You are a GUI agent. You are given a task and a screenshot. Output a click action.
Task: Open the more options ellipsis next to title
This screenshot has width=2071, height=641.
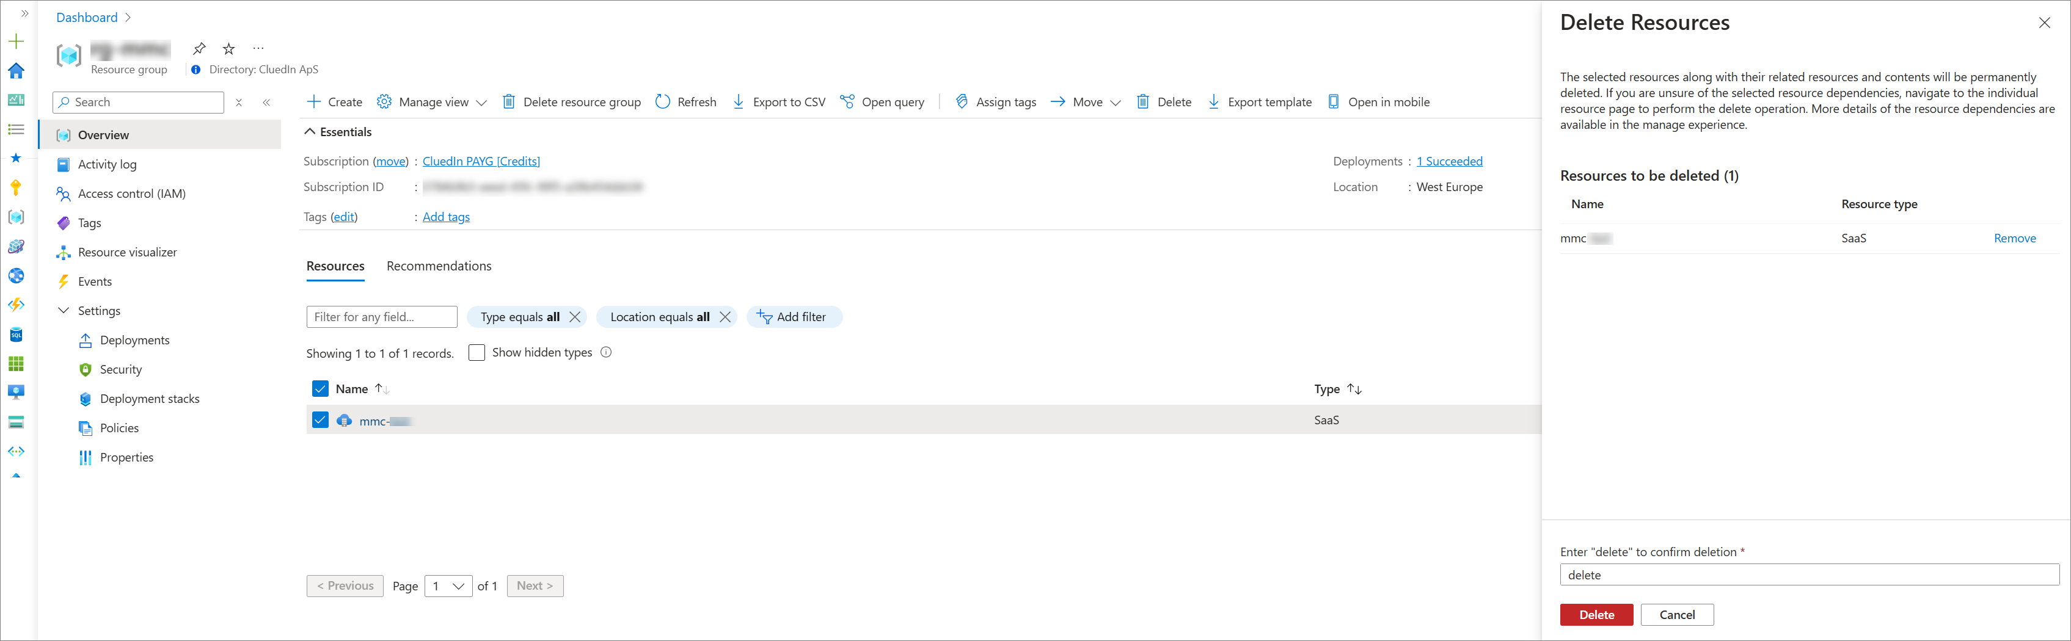[x=258, y=48]
